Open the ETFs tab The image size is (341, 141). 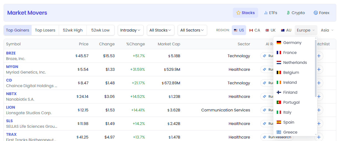[271, 13]
